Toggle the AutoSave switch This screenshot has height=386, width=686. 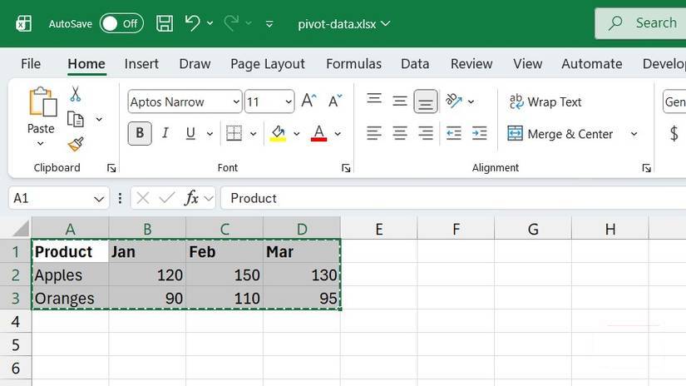click(121, 23)
